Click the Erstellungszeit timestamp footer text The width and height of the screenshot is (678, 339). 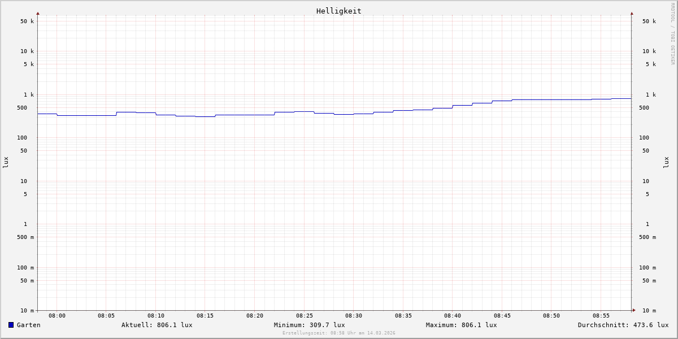338,333
